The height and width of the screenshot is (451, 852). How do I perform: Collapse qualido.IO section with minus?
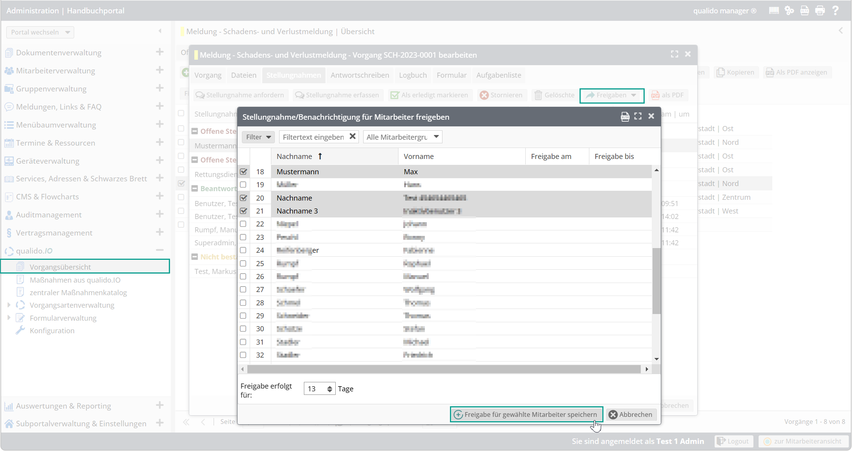pyautogui.click(x=160, y=250)
